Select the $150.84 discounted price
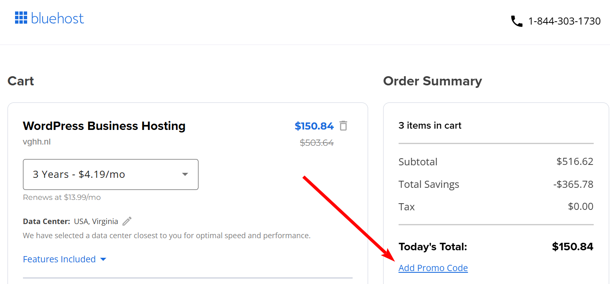The width and height of the screenshot is (610, 284). click(x=314, y=126)
